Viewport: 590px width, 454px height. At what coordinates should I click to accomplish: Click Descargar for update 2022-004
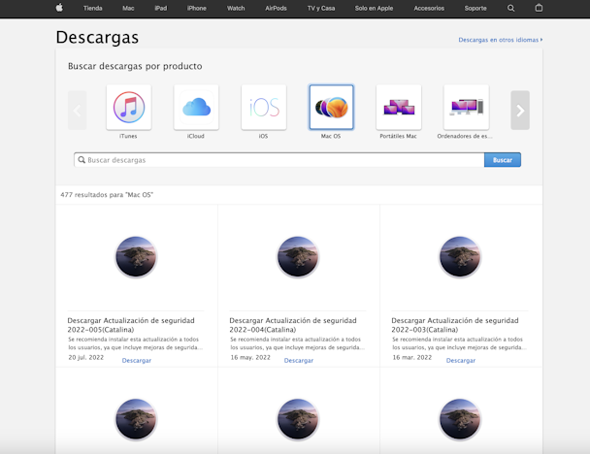pos(298,360)
